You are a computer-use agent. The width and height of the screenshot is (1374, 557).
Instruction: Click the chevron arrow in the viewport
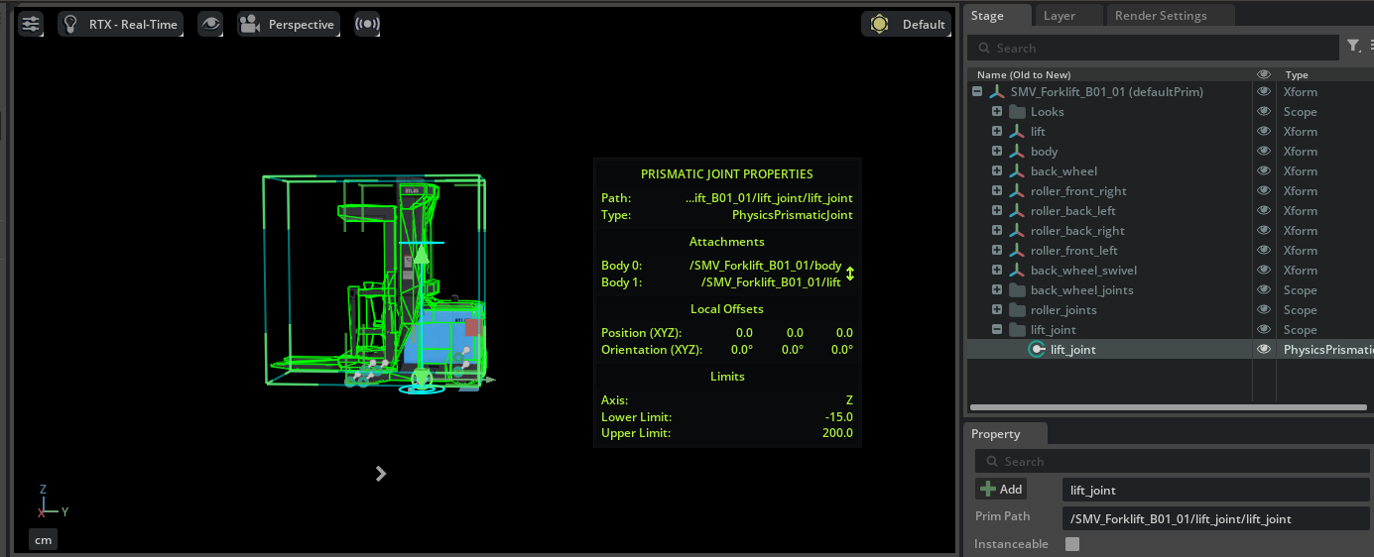point(381,474)
